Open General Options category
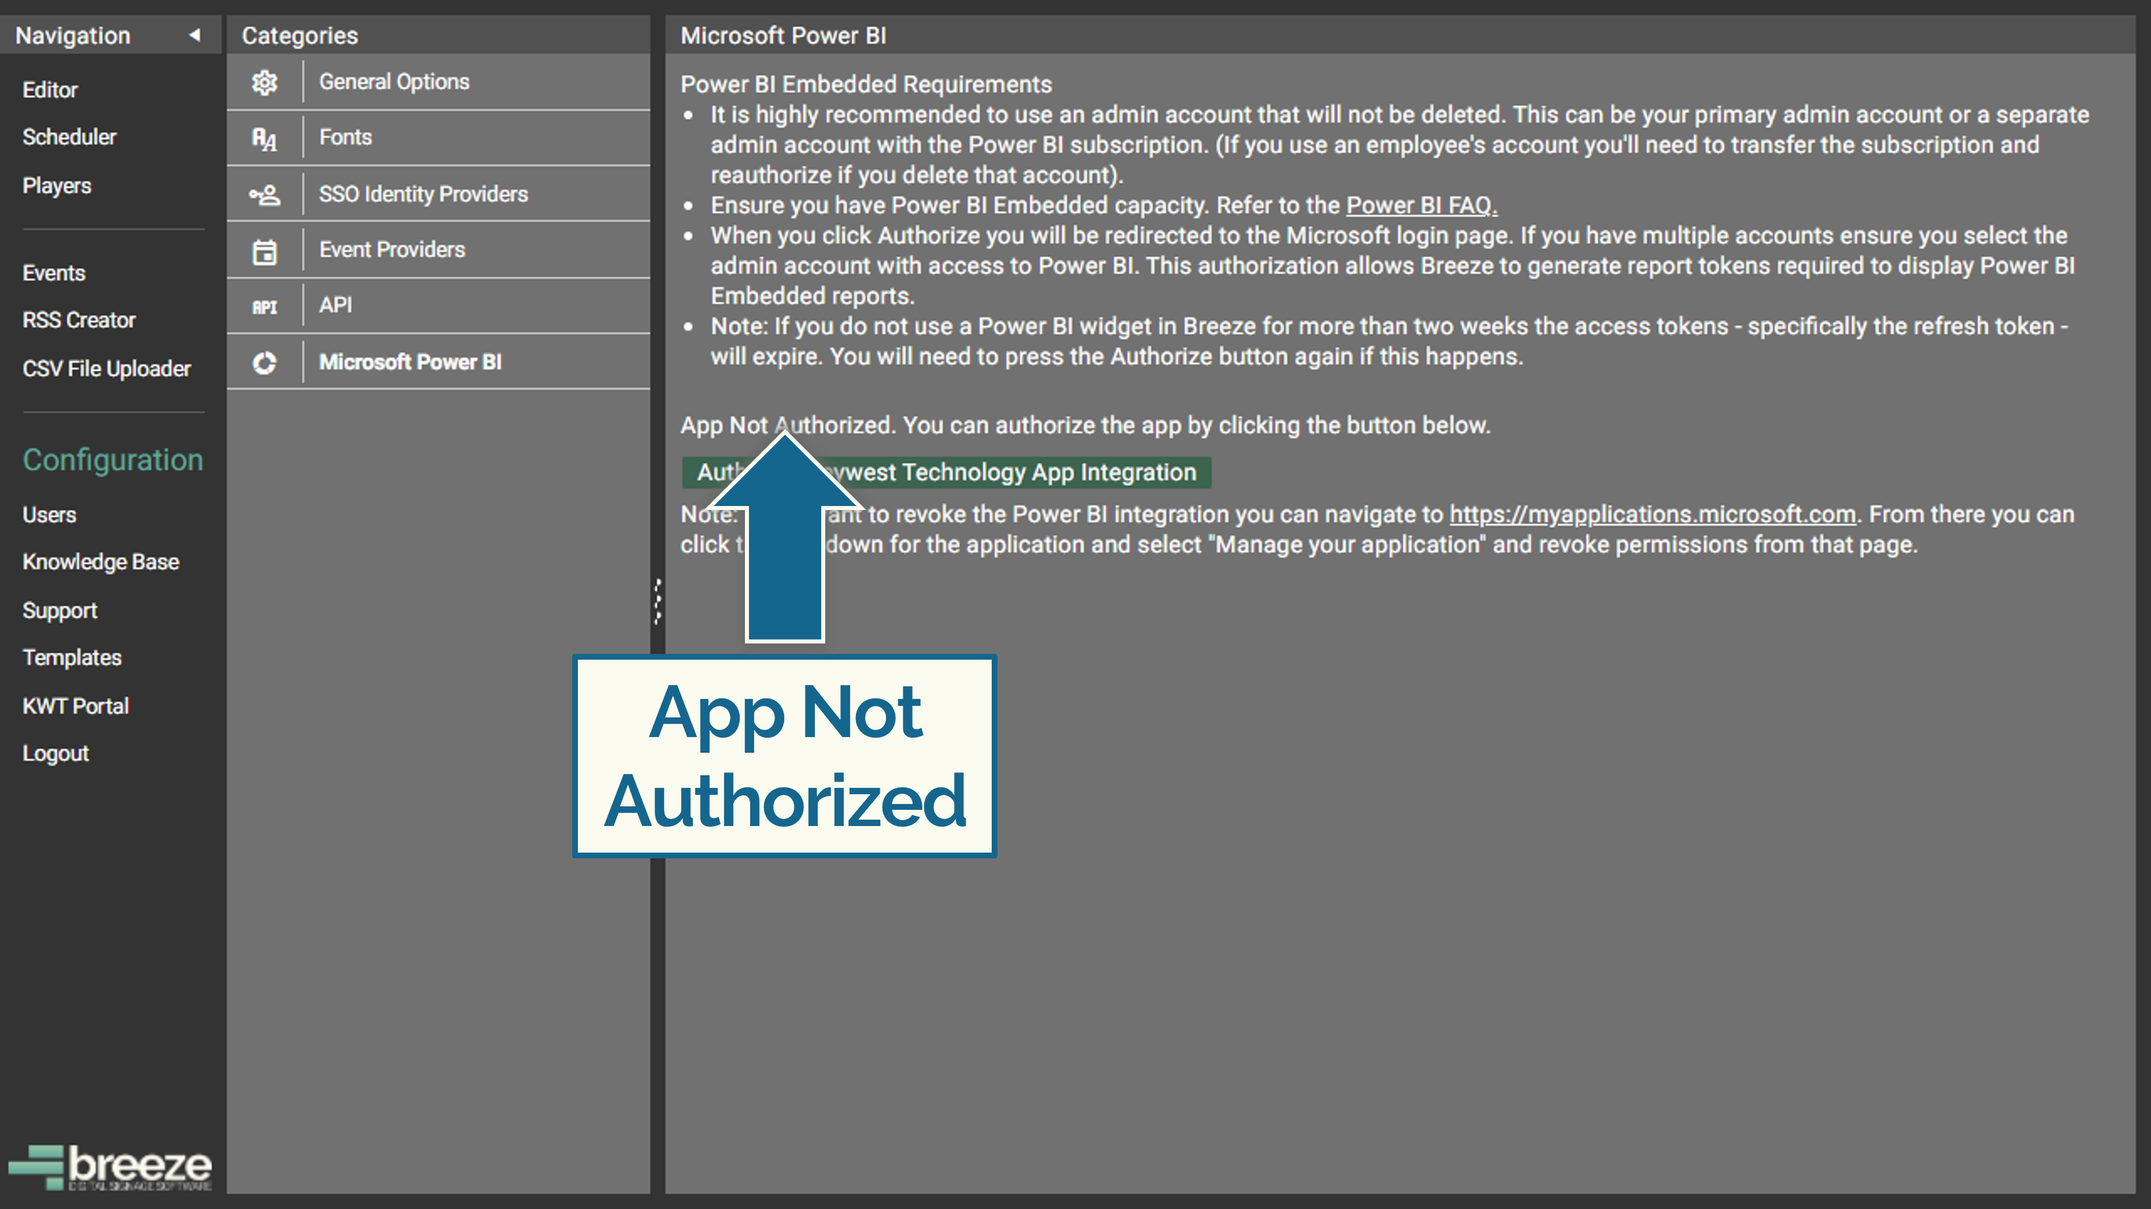 439,82
